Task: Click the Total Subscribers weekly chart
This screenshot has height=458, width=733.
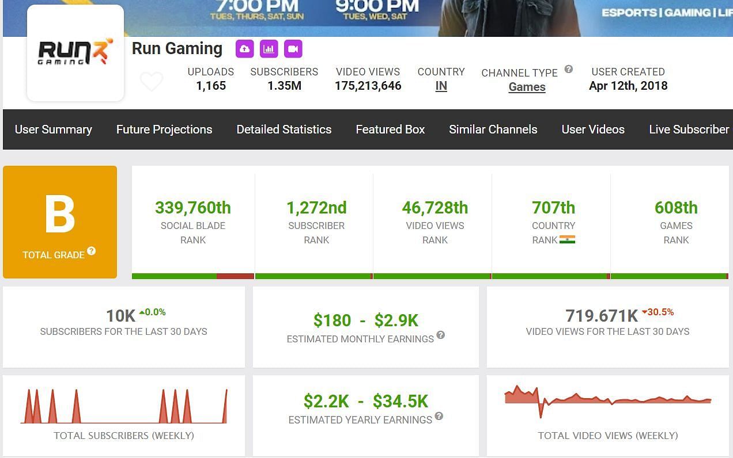Action: (124, 406)
